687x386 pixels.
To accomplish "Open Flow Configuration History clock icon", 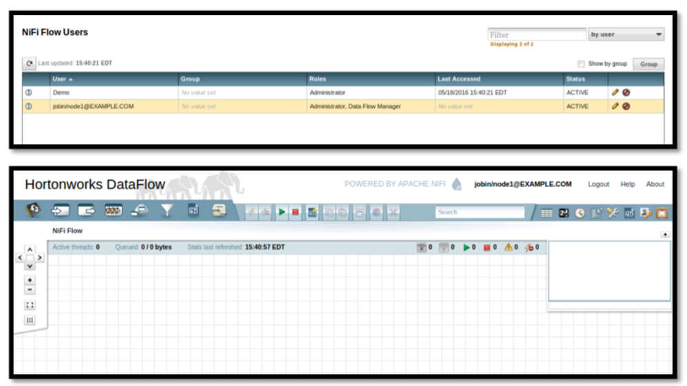I will coord(580,213).
